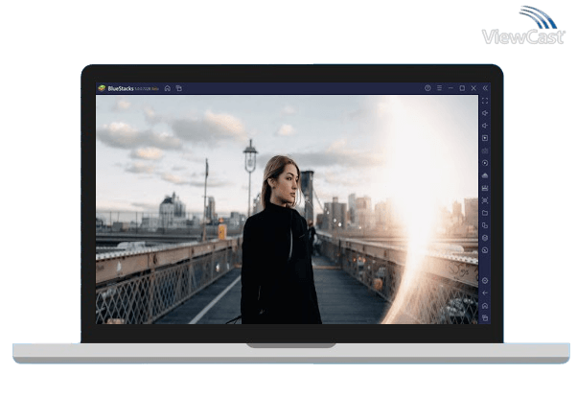Take a screenshot using sidebar icon
Image resolution: width=577 pixels, height=397 pixels.
point(485,200)
